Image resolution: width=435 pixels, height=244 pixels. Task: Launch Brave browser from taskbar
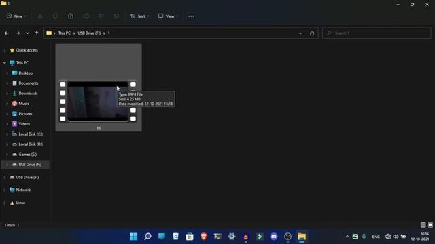(204, 237)
